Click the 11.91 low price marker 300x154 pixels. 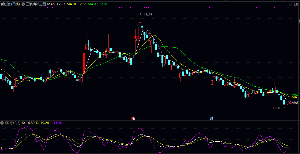tap(276, 108)
